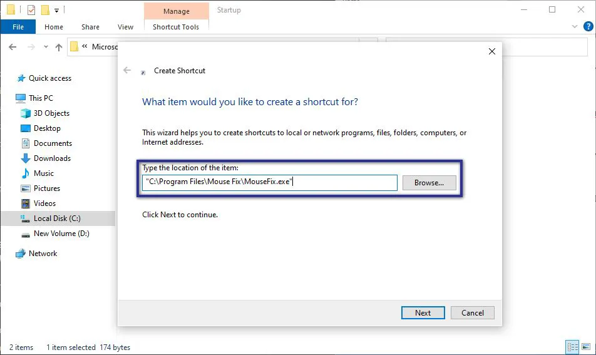The height and width of the screenshot is (355, 596).
Task: Open Documents in the sidebar
Action: [53, 143]
